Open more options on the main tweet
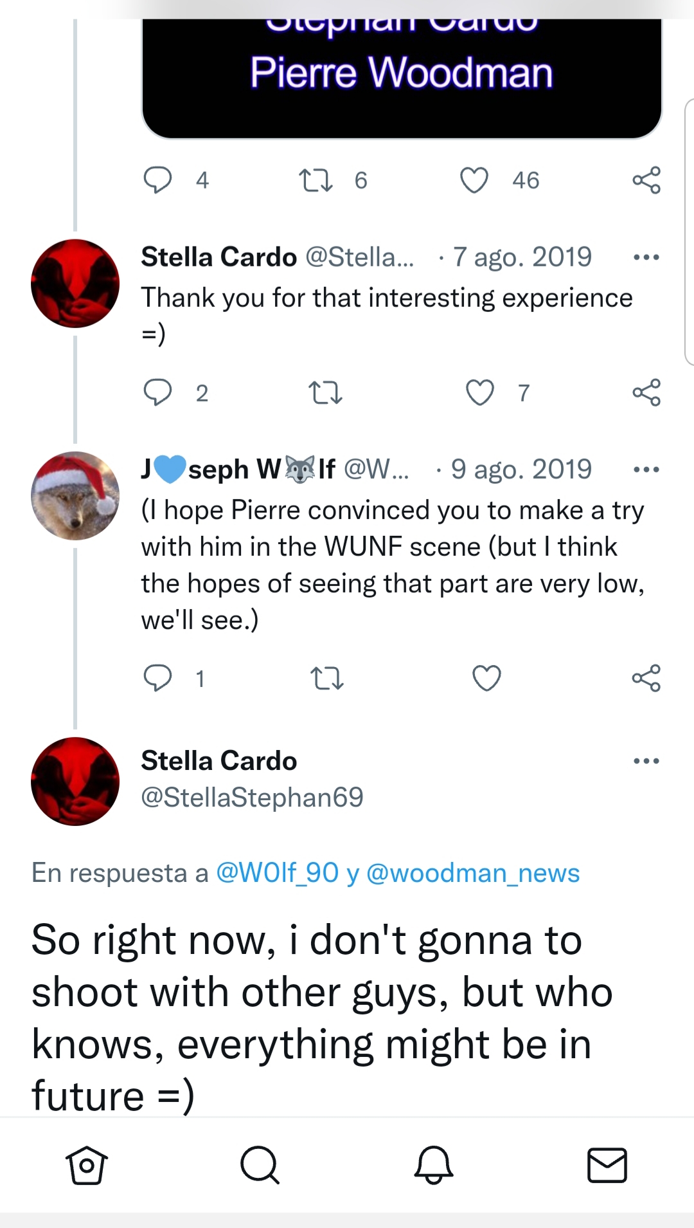This screenshot has width=694, height=1228. pos(646,761)
